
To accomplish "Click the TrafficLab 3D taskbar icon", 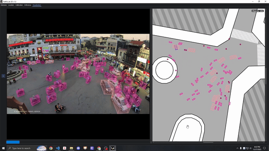I will [x=113, y=148].
